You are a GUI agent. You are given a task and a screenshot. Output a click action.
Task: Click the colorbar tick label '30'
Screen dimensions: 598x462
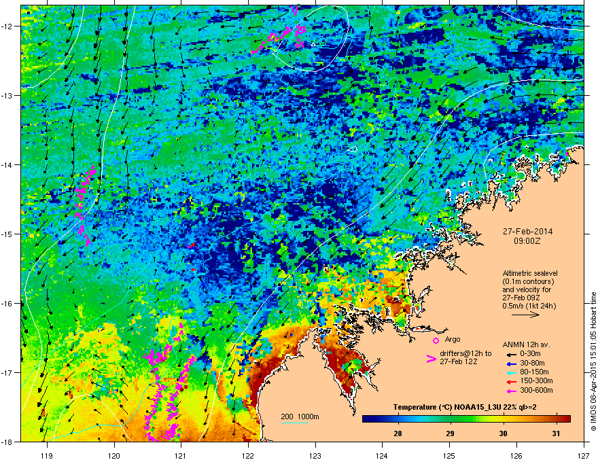coord(504,433)
